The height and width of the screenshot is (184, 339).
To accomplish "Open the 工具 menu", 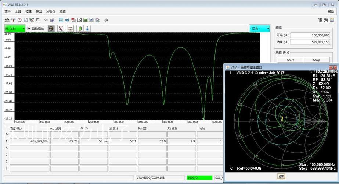I will [18, 11].
